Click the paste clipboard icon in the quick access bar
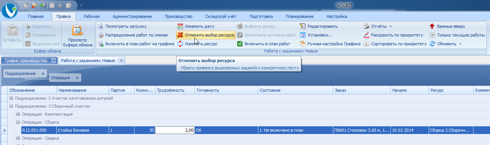Image resolution: width=490 pixels, height=145 pixels. coord(52,5)
